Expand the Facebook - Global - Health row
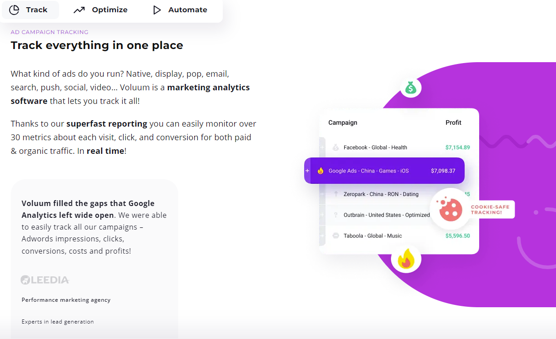Image resolution: width=556 pixels, height=339 pixels. tap(322, 147)
